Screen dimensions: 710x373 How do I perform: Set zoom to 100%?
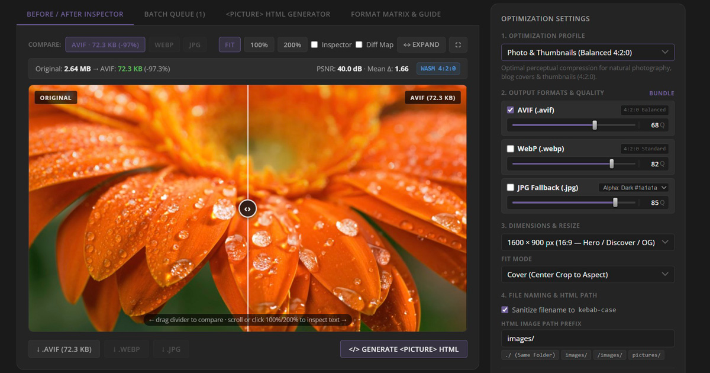259,44
